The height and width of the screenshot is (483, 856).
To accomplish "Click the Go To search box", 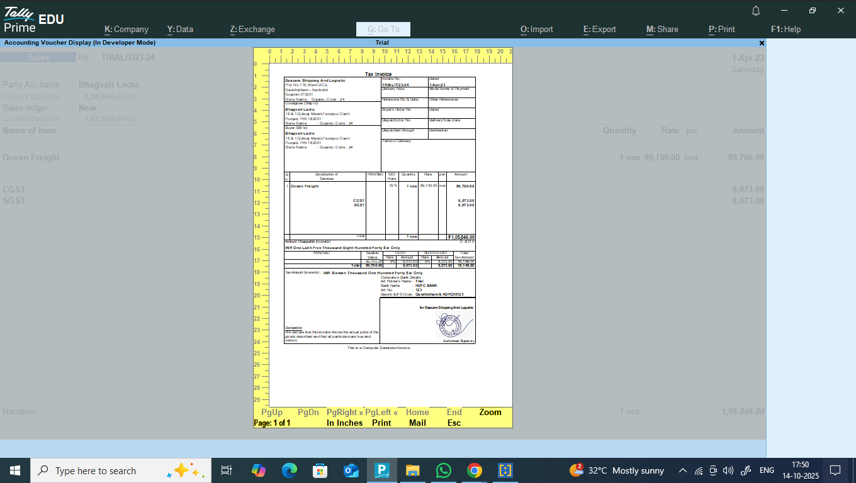I will [x=383, y=29].
